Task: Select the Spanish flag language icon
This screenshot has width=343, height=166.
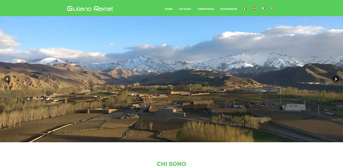Action: tap(254, 9)
